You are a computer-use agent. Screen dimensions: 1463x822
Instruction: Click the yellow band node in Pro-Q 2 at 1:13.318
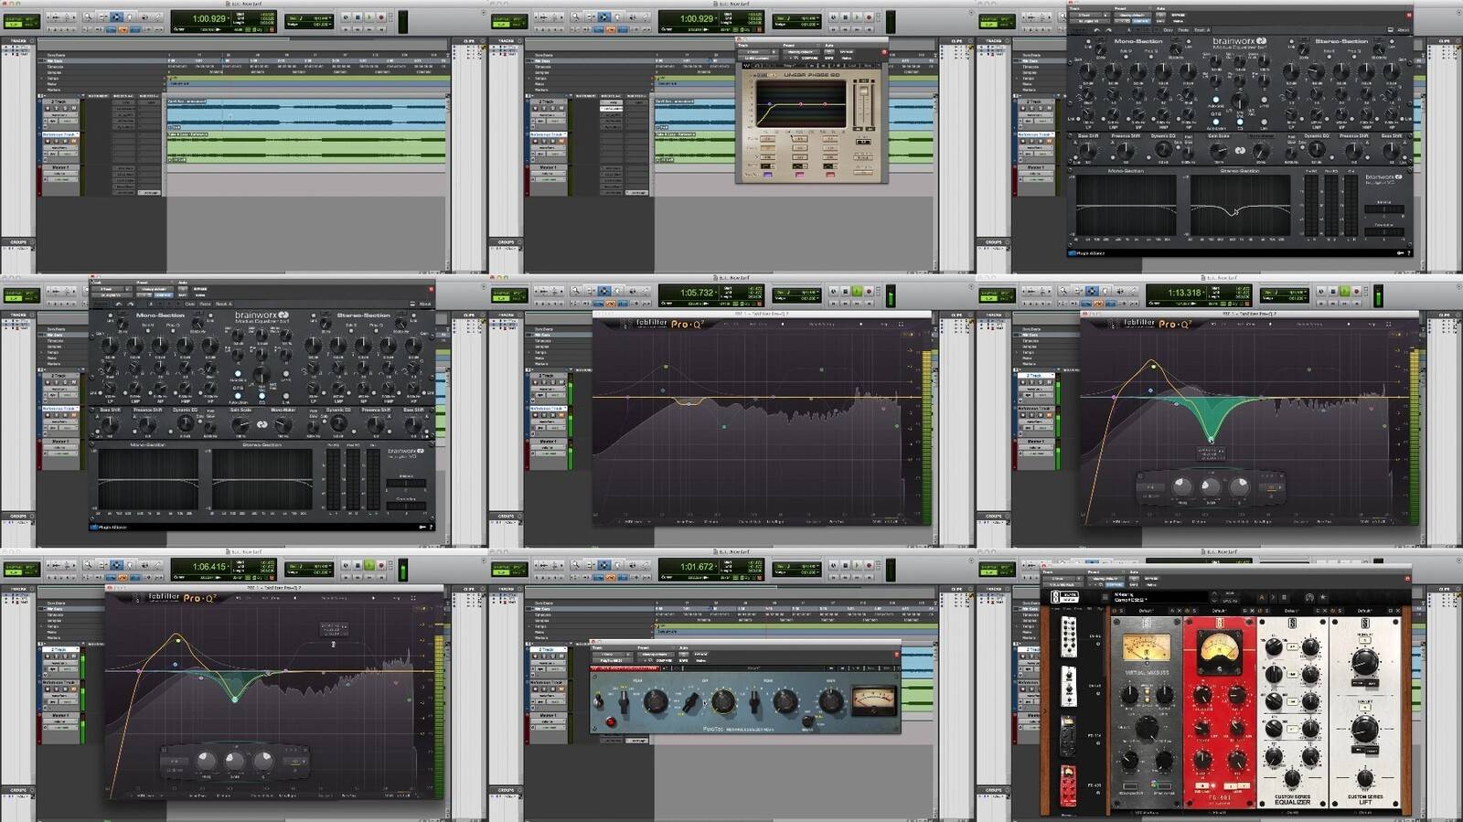(x=1154, y=368)
